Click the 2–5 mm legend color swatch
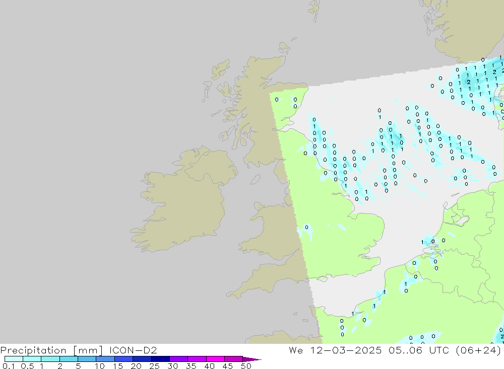Image resolution: width=504 pixels, height=369 pixels. (x=69, y=359)
